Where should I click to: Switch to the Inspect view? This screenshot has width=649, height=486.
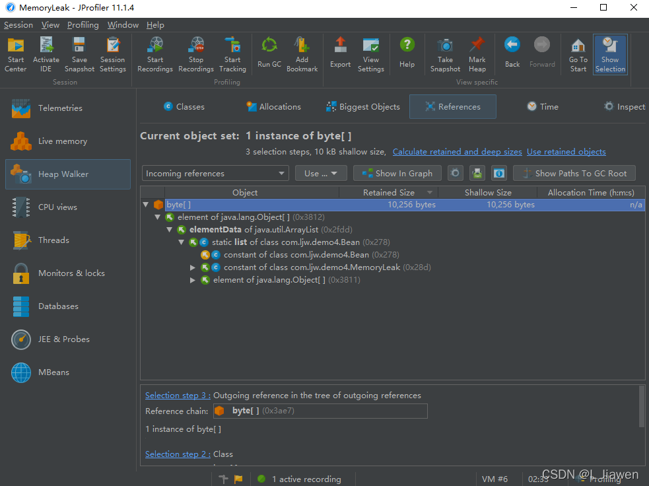pos(625,107)
